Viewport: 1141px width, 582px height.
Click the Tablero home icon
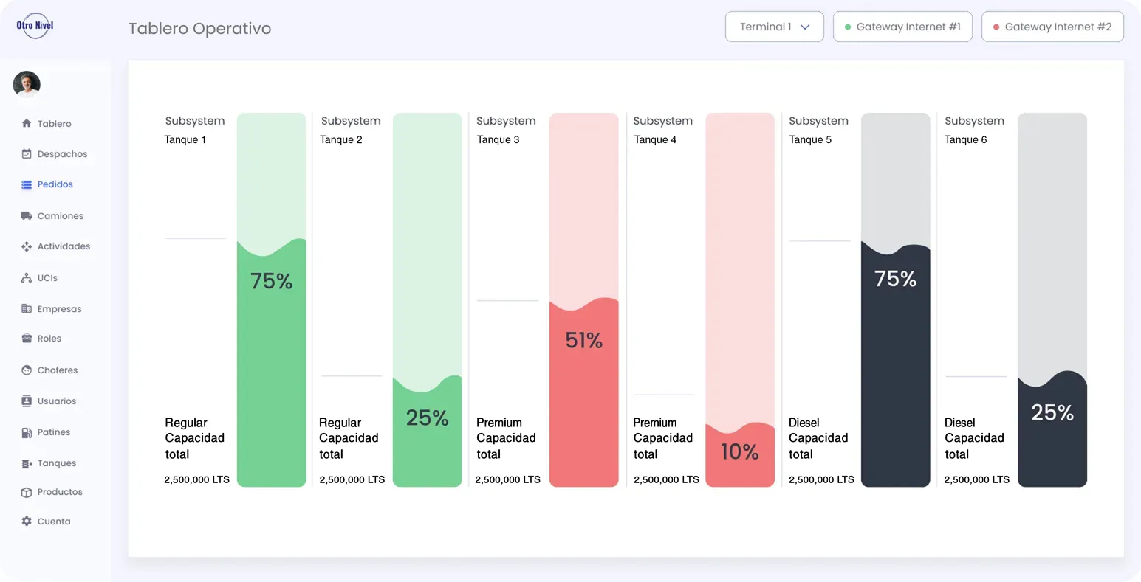pos(27,123)
